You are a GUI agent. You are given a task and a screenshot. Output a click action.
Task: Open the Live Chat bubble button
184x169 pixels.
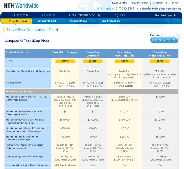[x=164, y=40]
